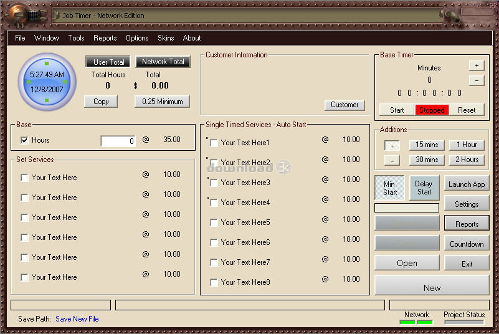Open the Window menu
Viewport: 499px width, 334px height.
tap(47, 38)
